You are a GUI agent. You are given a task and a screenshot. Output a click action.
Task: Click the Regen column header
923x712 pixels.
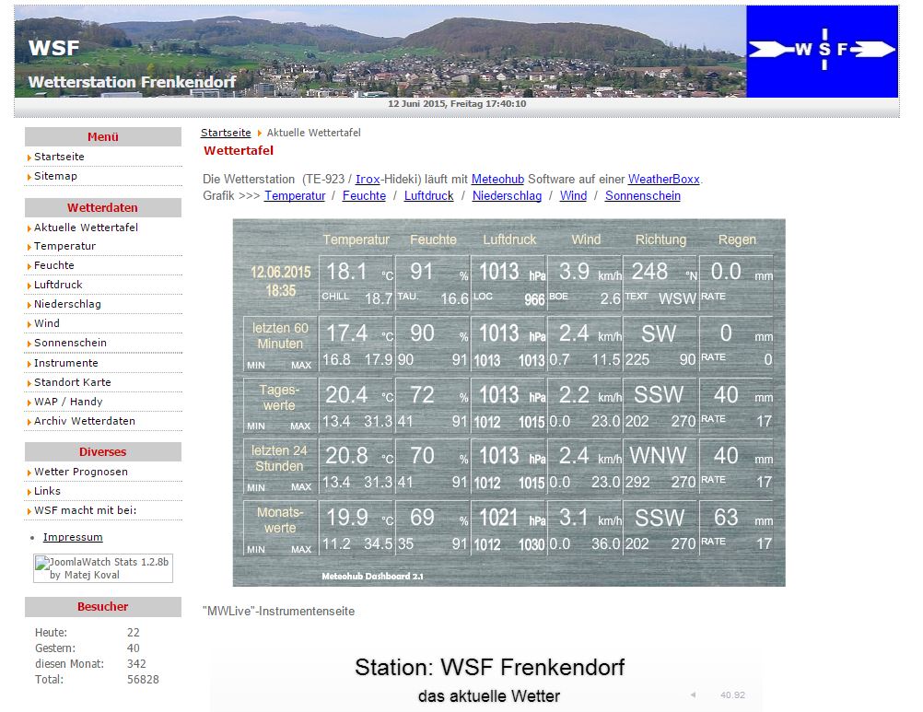[x=737, y=240]
